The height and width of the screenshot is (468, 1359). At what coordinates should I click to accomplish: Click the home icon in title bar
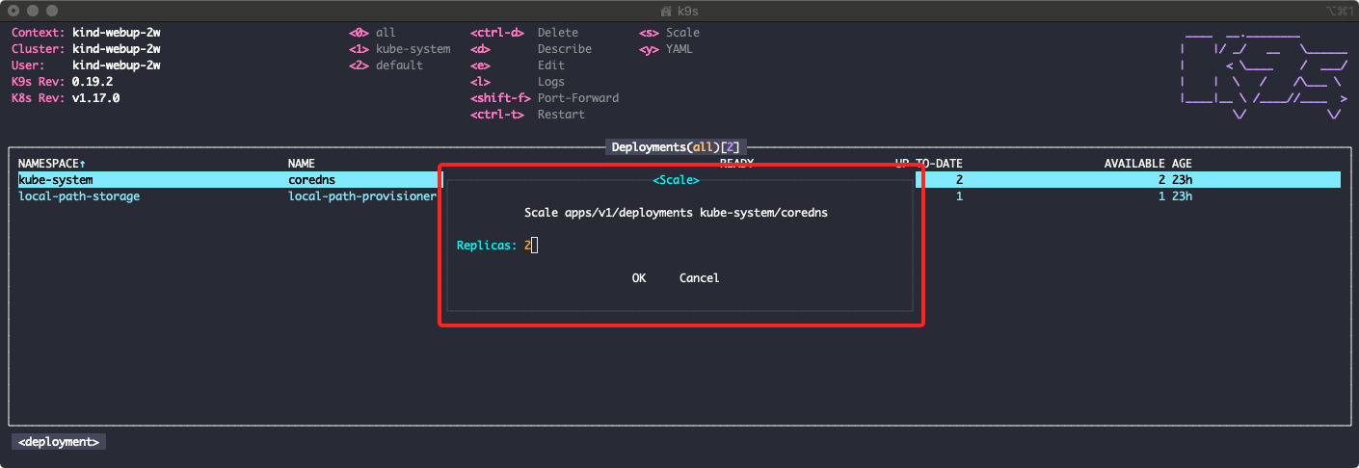(x=665, y=10)
